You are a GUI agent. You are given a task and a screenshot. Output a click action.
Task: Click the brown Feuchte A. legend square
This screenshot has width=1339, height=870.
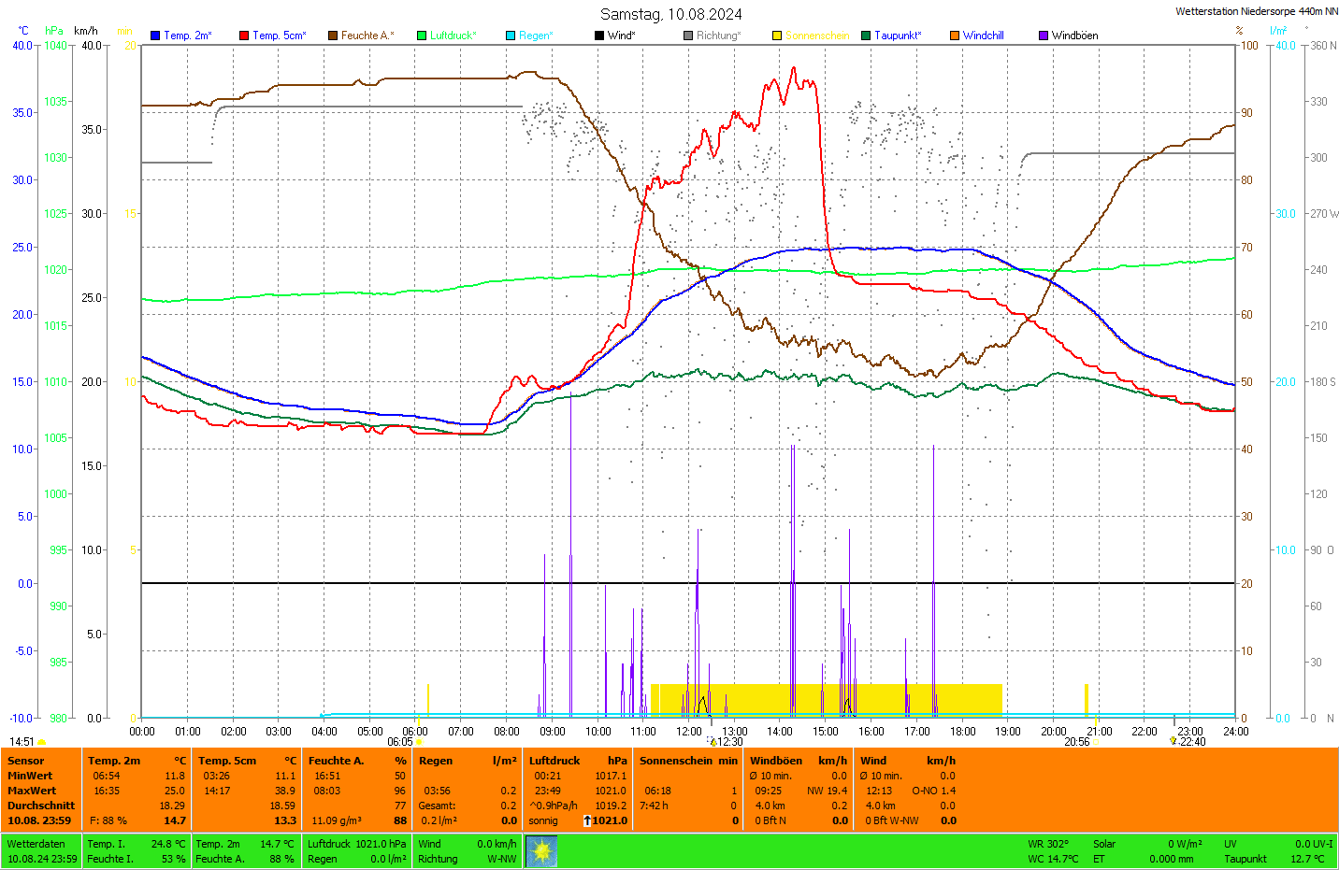[x=333, y=36]
